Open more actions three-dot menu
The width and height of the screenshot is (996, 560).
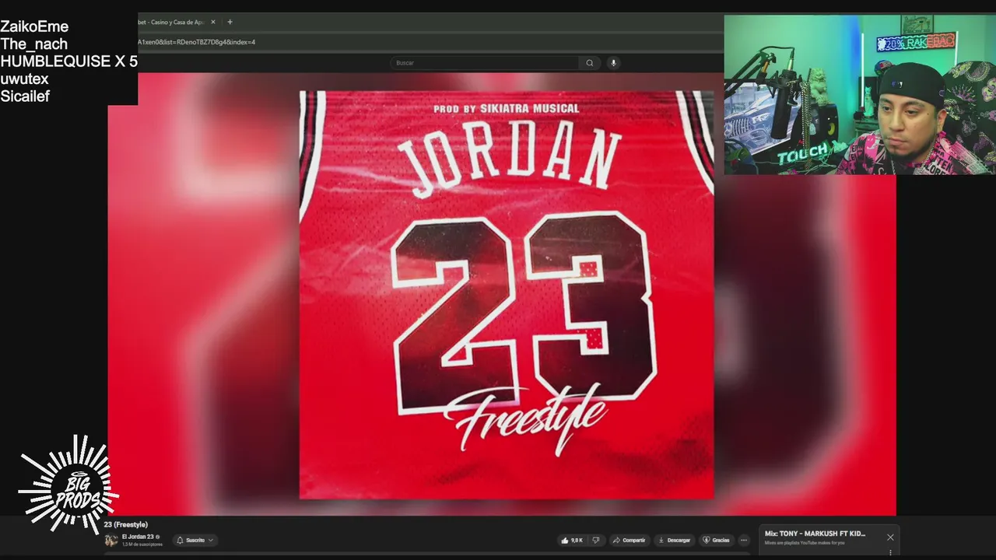click(x=744, y=540)
